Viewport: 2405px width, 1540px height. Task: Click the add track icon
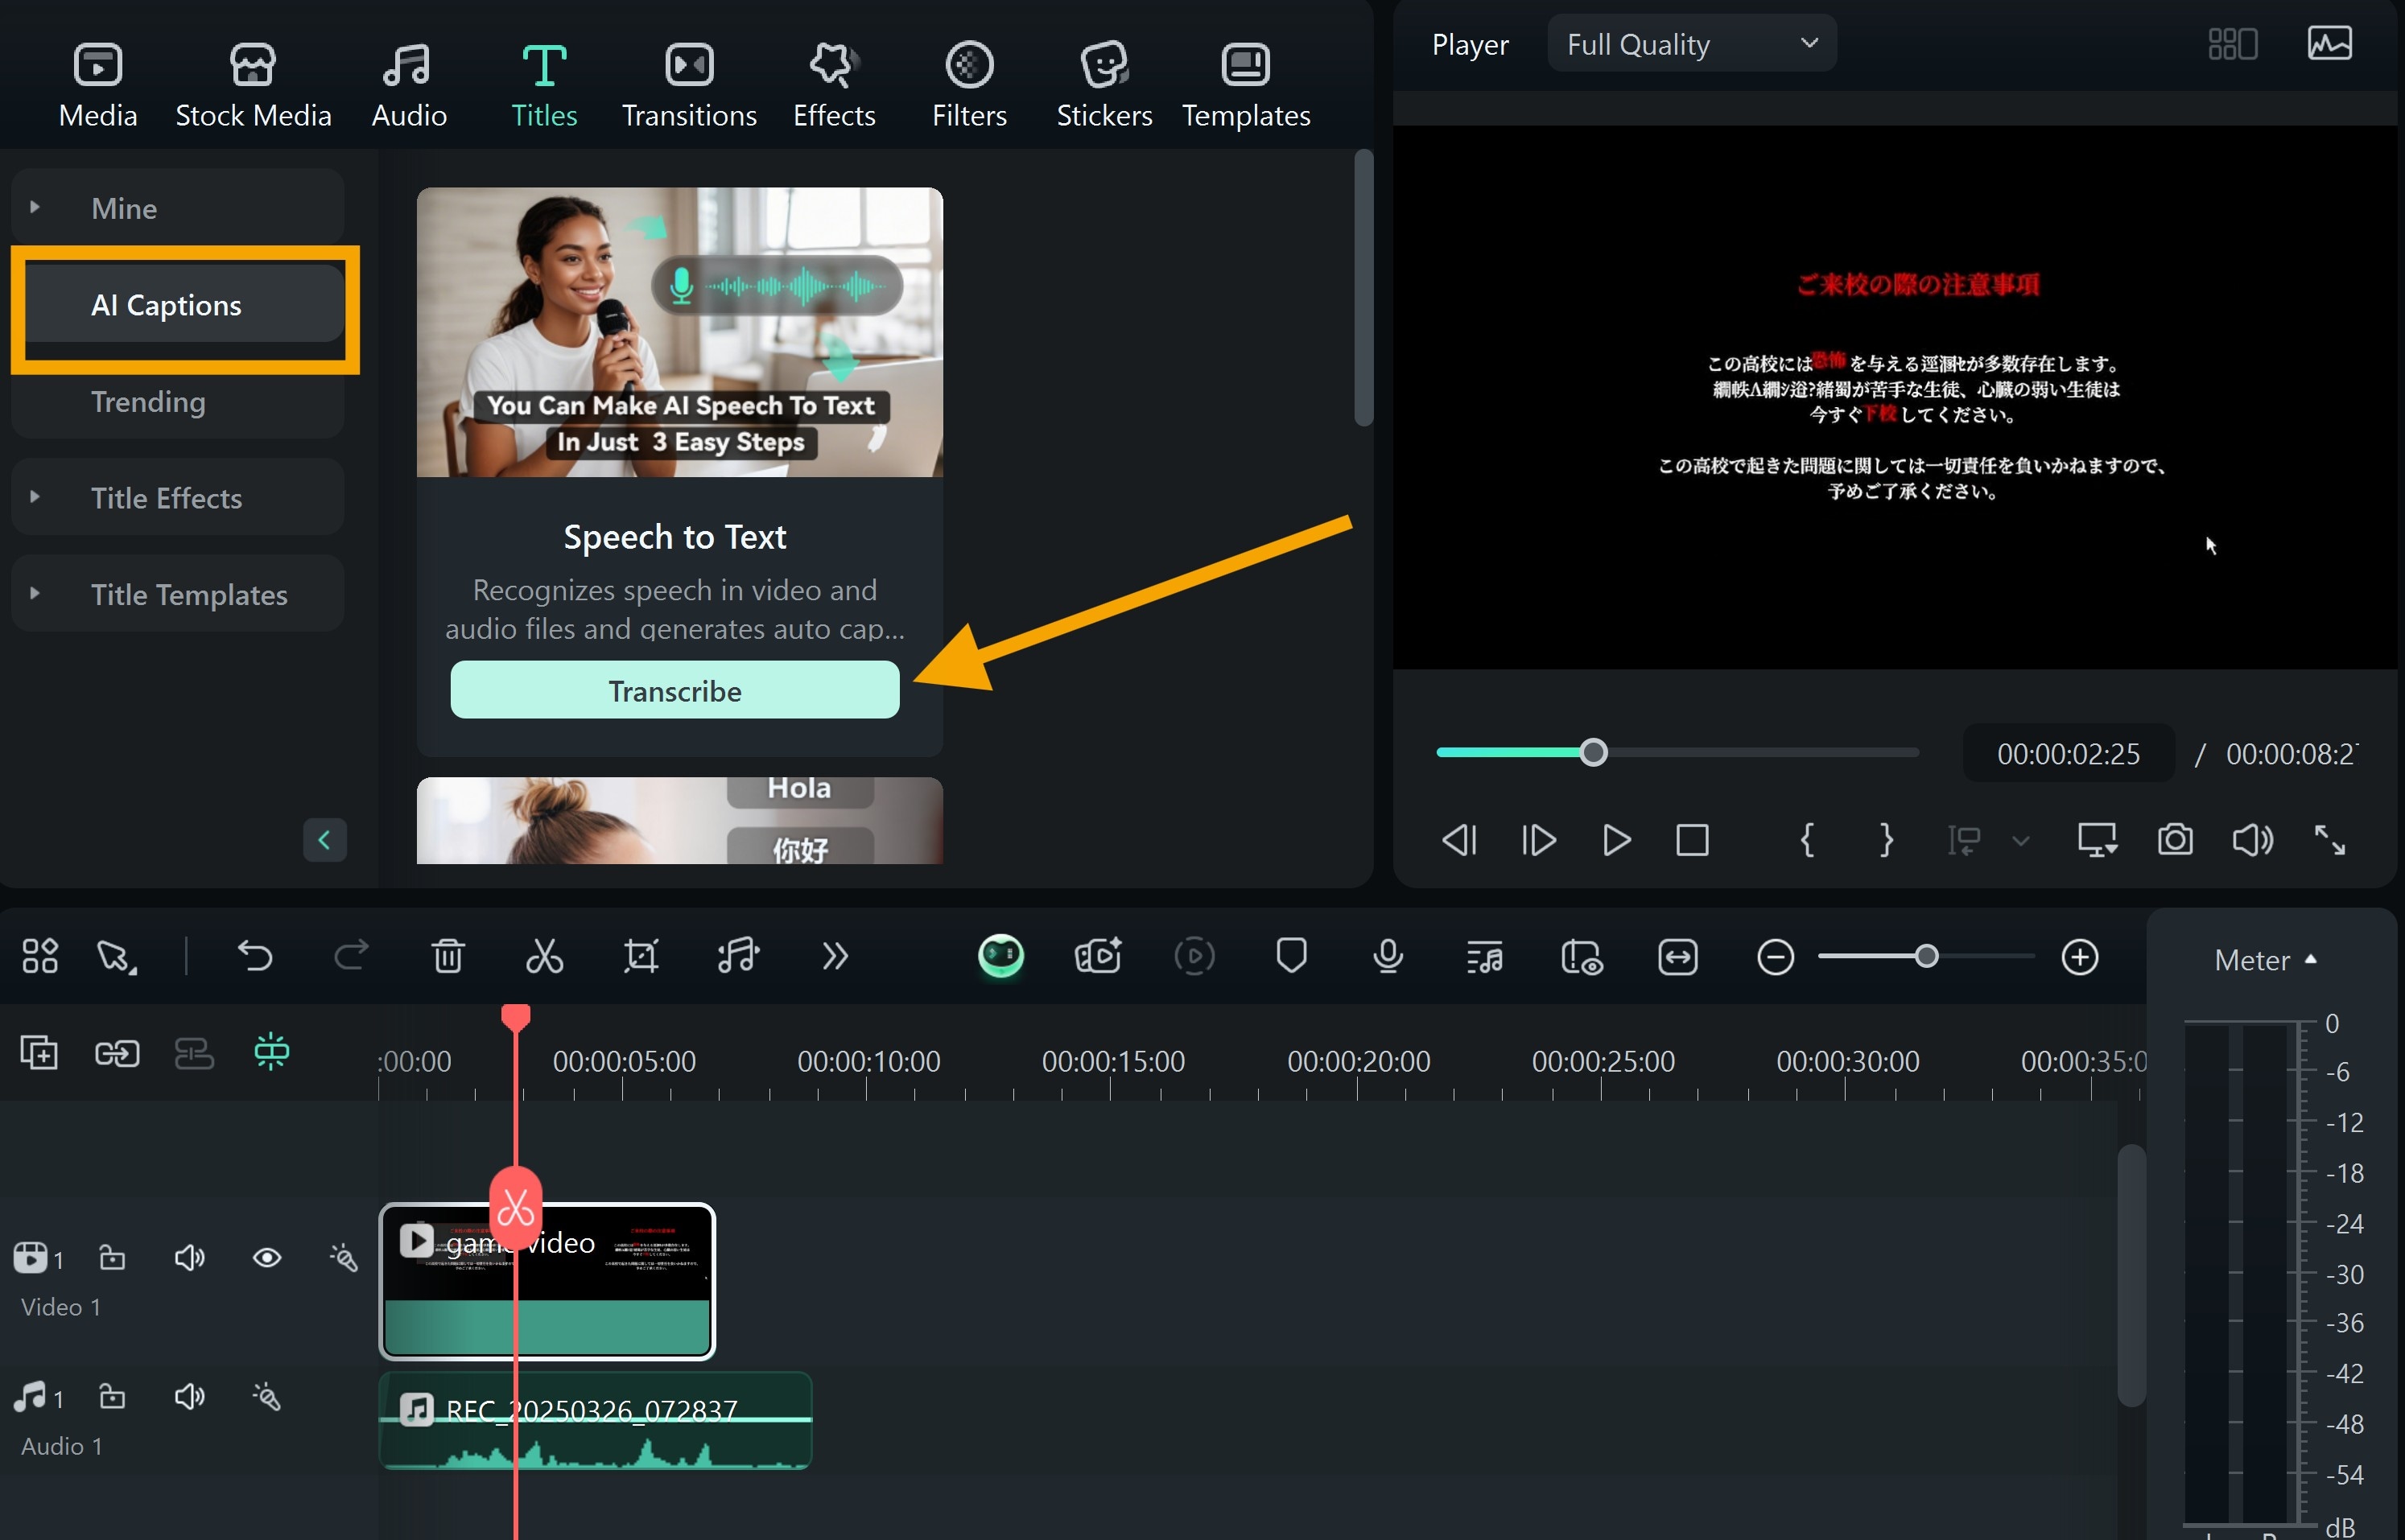pyautogui.click(x=39, y=1053)
